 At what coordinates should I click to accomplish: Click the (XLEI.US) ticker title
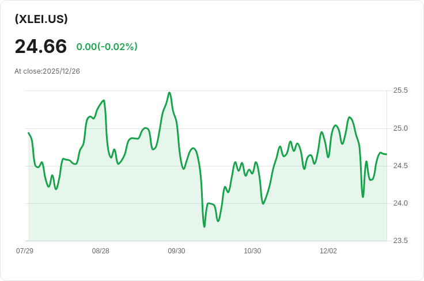pos(41,19)
